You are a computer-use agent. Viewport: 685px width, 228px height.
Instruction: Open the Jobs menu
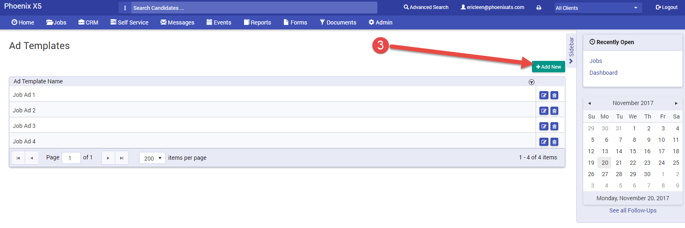point(56,22)
